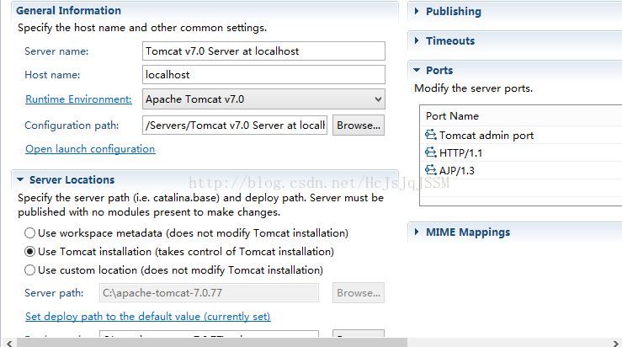
Task: Click the Server name label
Action: pyautogui.click(x=56, y=51)
